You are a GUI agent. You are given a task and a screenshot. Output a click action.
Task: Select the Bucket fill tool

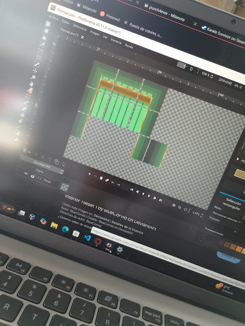coord(23,115)
